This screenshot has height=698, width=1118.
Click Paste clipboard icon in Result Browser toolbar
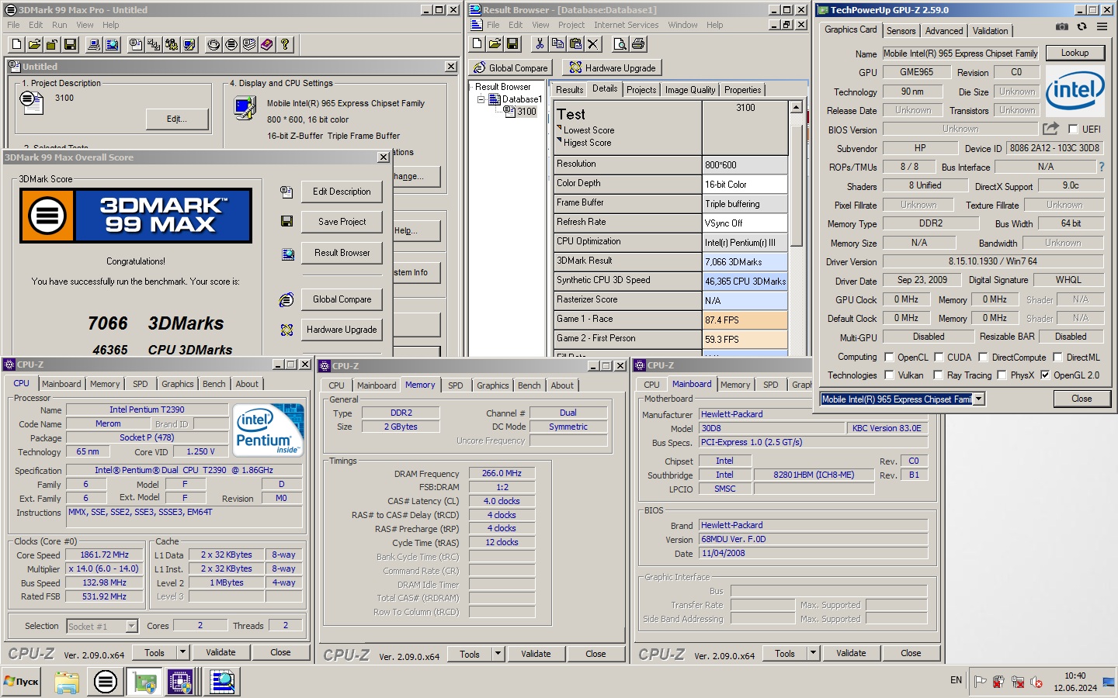click(x=575, y=44)
